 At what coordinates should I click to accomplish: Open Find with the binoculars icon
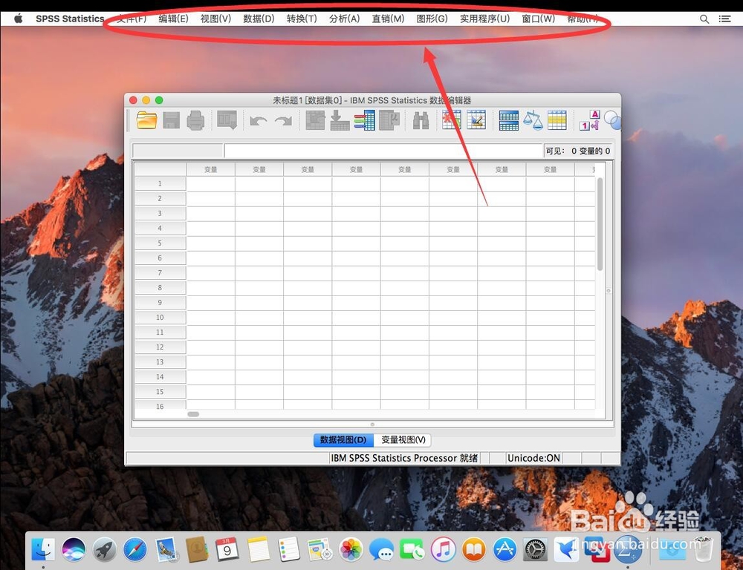tap(421, 120)
